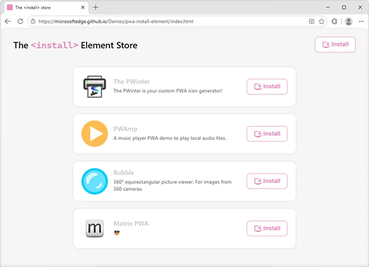Image resolution: width=369 pixels, height=267 pixels.
Task: Open Settings and more ellipsis menu
Action: click(x=361, y=21)
